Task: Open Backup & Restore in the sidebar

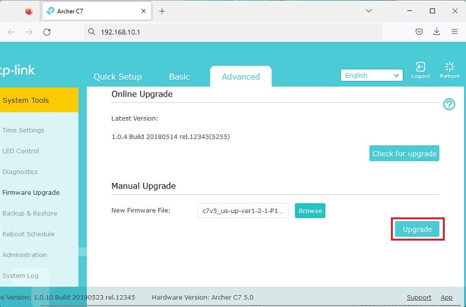Action: tap(30, 213)
